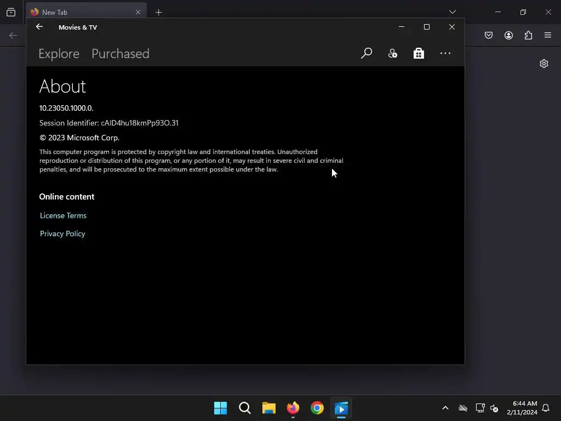Switch to Firefox in the taskbar
561x421 pixels.
coord(293,408)
